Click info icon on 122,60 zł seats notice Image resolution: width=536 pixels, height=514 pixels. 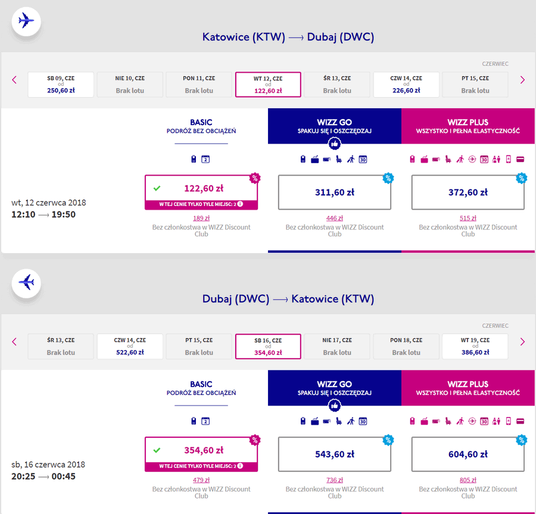tap(241, 204)
